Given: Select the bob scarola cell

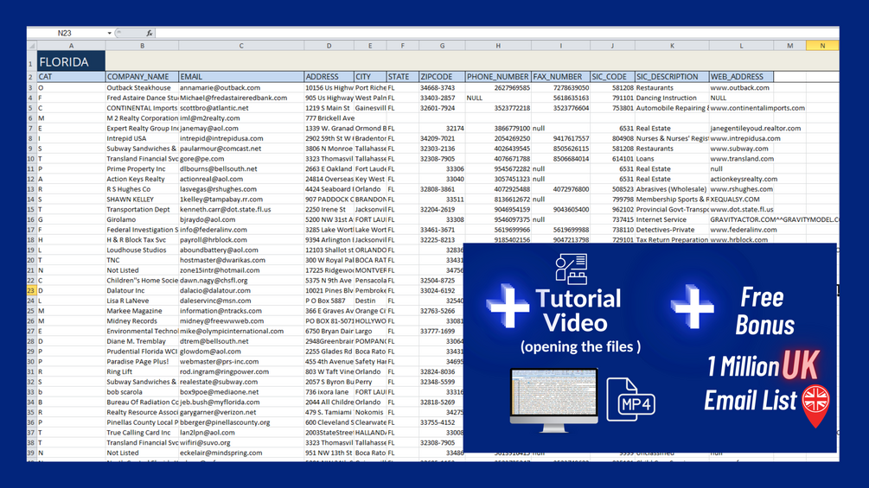Looking at the screenshot, I should click(142, 392).
